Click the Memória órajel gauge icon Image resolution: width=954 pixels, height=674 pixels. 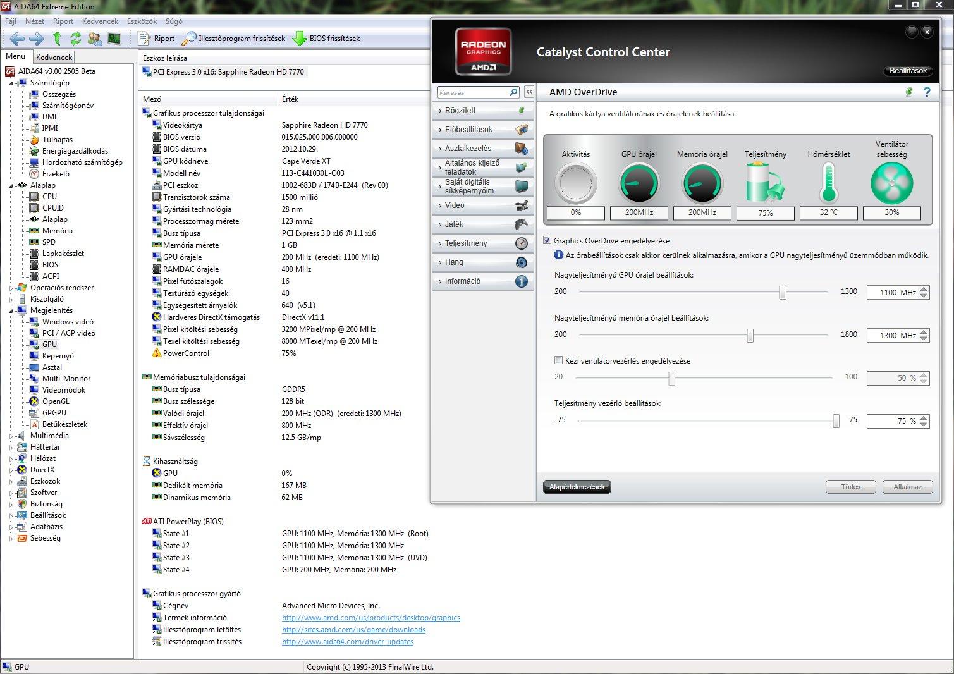point(702,183)
